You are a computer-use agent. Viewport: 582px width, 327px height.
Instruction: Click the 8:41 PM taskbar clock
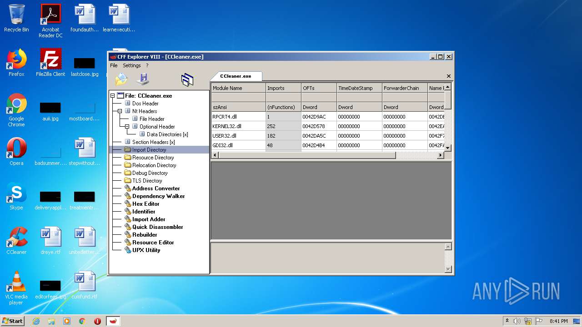[x=558, y=321]
